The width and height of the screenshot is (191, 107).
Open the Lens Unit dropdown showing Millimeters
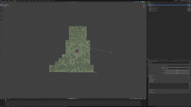[177, 69]
